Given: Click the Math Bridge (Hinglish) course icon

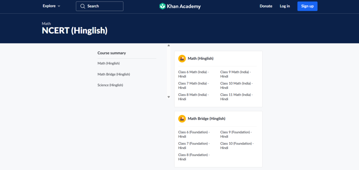Looking at the screenshot, I should point(182,119).
